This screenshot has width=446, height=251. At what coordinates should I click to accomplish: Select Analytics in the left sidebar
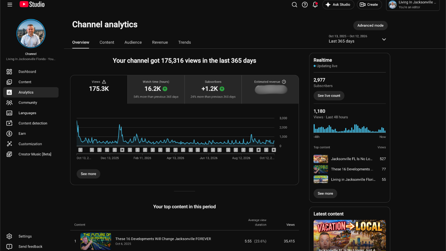tap(31, 92)
